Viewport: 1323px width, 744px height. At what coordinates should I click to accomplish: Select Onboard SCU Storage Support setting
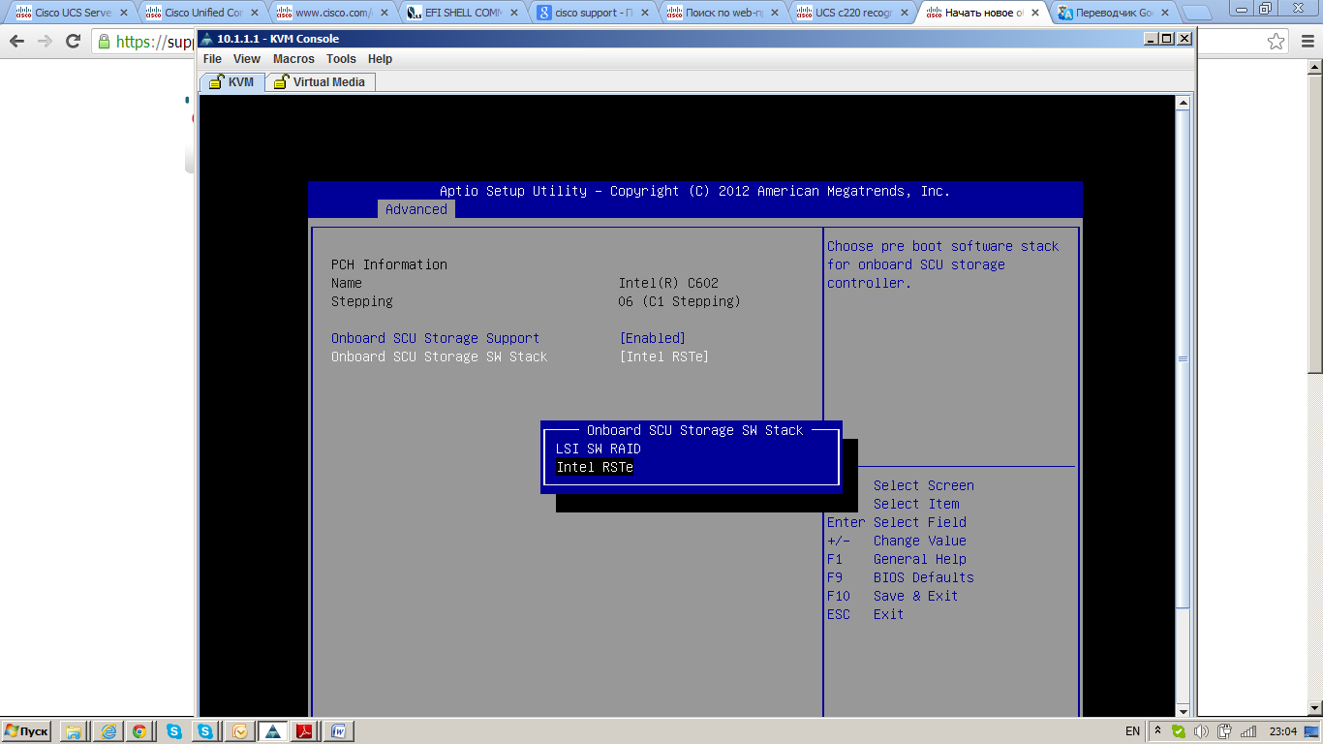click(435, 338)
